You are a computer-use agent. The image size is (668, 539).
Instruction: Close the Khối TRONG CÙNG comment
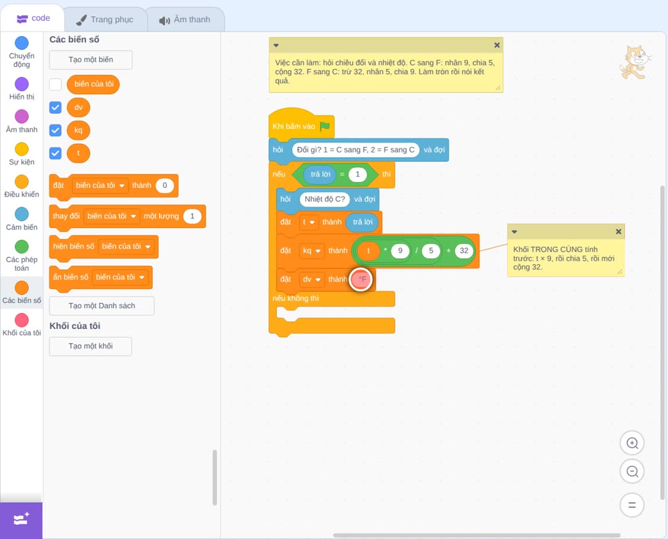point(619,231)
